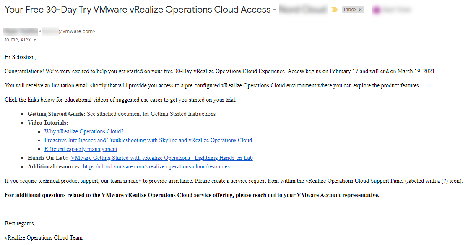The image size is (468, 245).
Task: Open 'Why vRealize Operations Cloud?' video link
Action: pos(84,131)
